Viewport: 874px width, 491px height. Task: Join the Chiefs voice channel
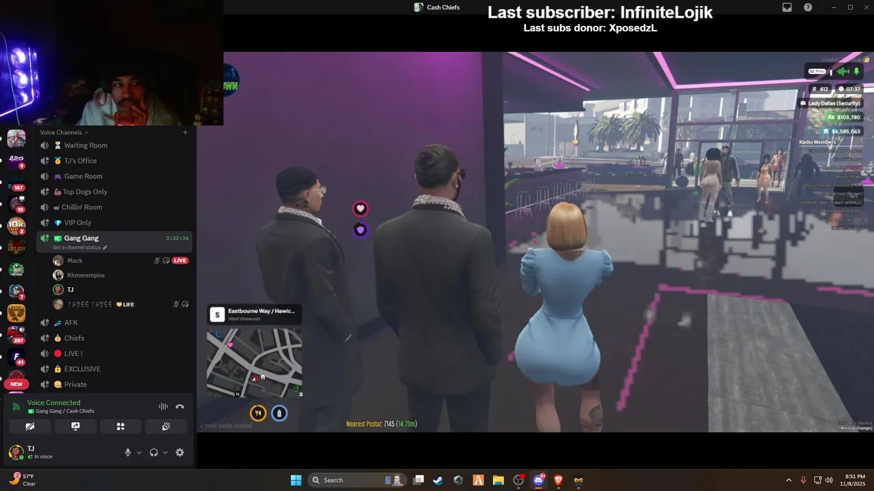coord(115,338)
